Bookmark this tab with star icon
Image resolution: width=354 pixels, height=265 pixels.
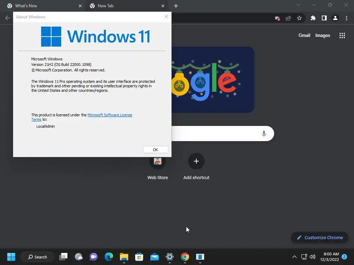pyautogui.click(x=299, y=18)
